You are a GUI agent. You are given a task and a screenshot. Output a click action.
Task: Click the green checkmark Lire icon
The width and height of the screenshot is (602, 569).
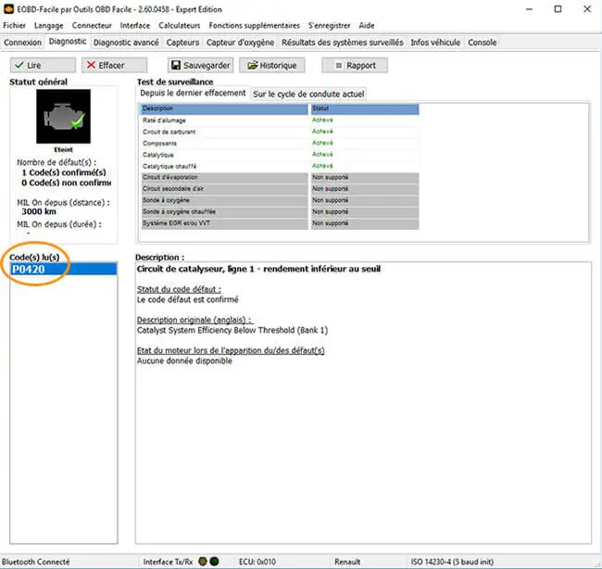pos(21,66)
